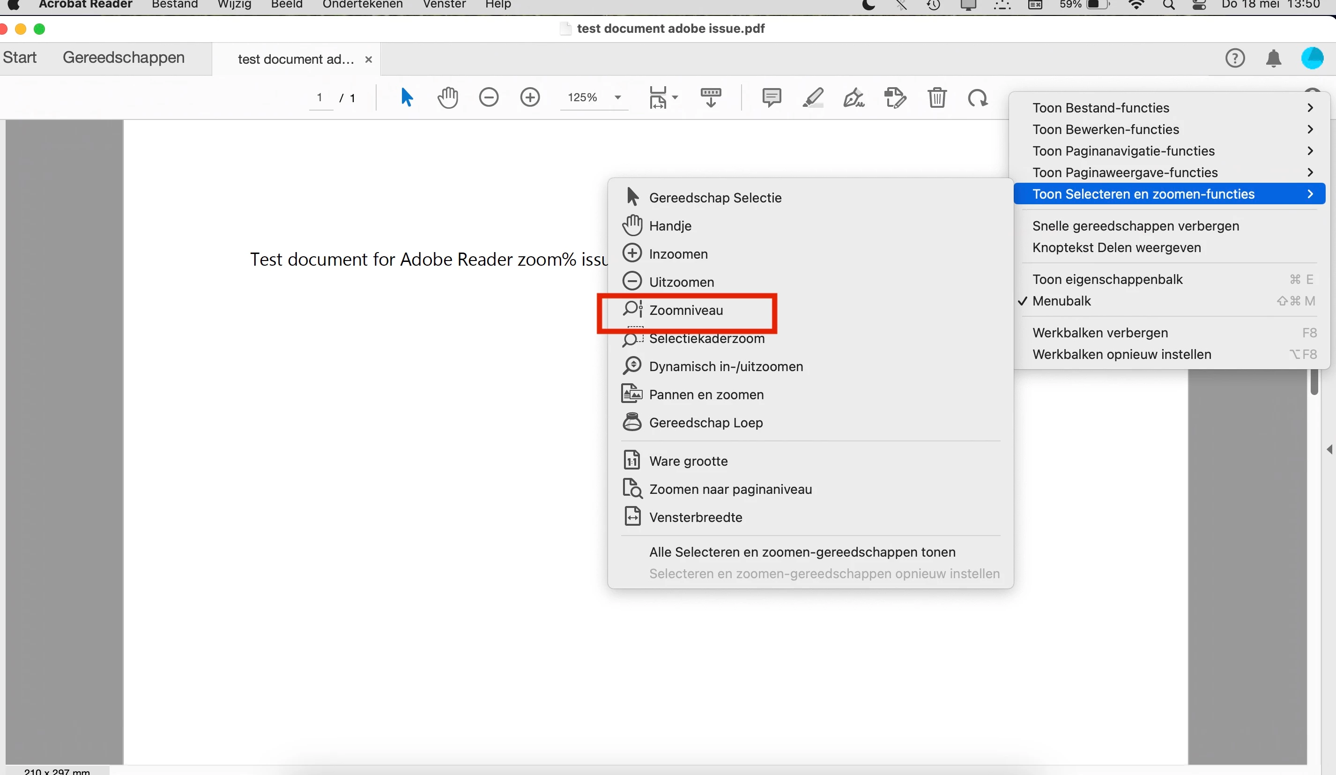Click the rotate icon in toolbar
Screen dimensions: 1336x775
pos(978,97)
